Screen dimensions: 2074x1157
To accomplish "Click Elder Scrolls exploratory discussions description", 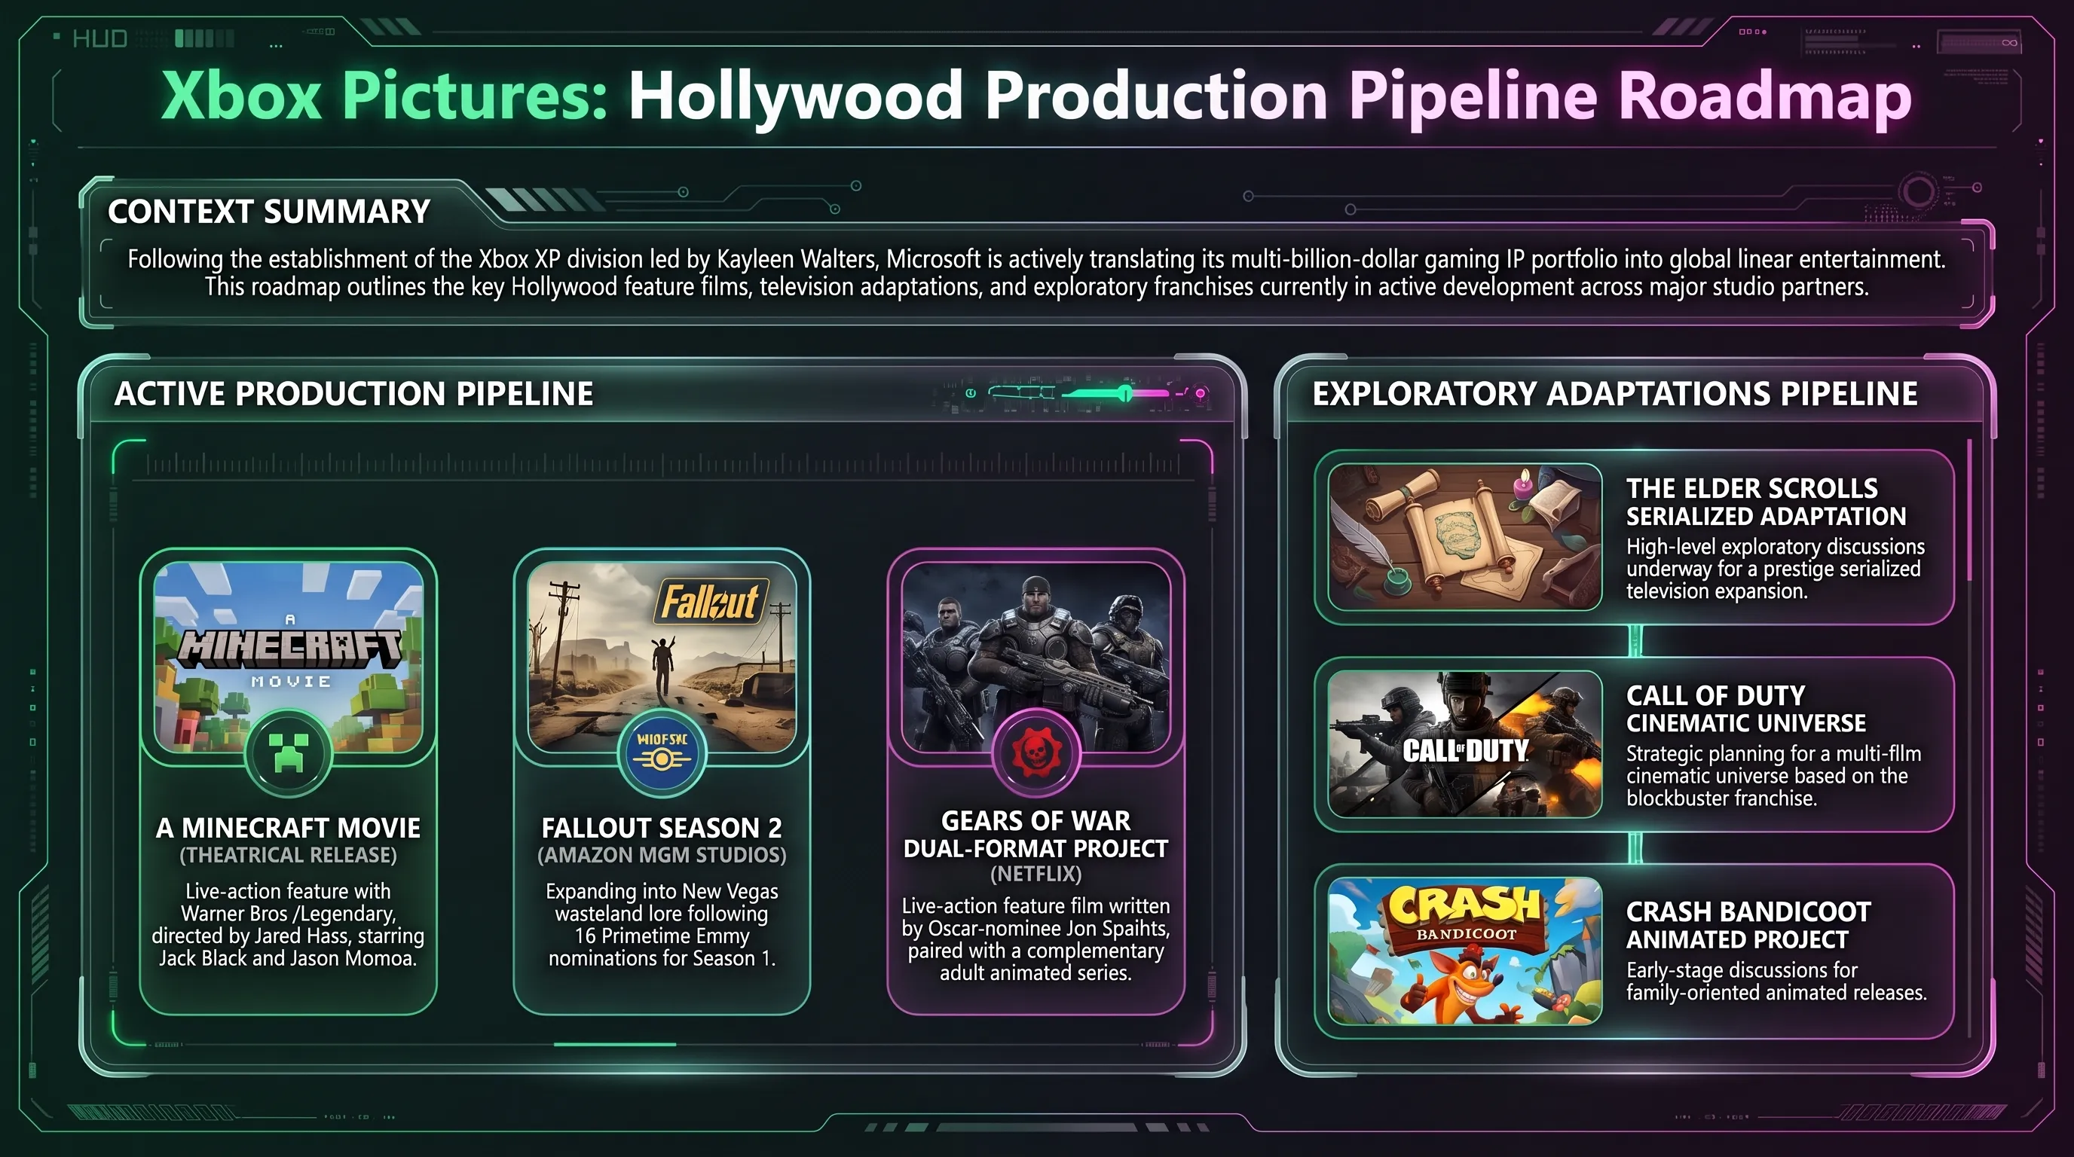I will tap(1776, 569).
